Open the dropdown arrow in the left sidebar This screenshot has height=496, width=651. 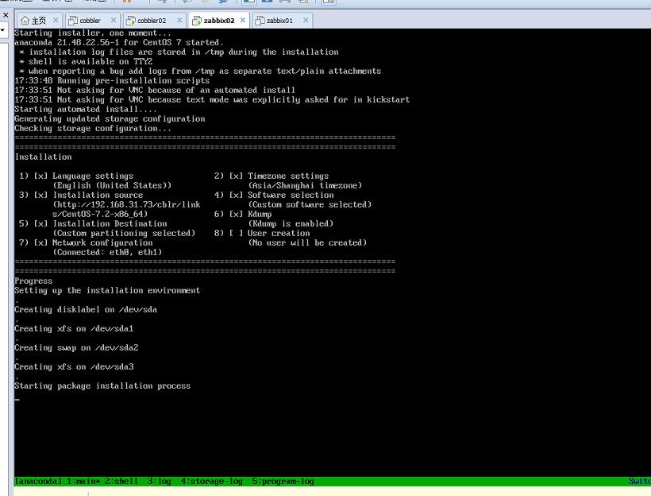click(x=4, y=31)
